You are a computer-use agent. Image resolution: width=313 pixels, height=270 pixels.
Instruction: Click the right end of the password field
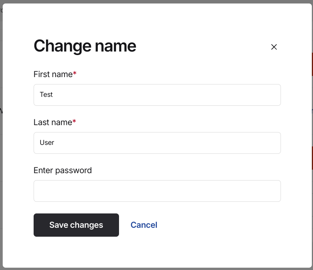point(267,191)
